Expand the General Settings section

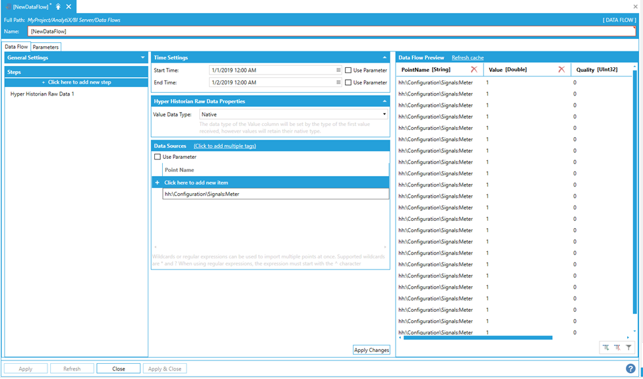142,58
